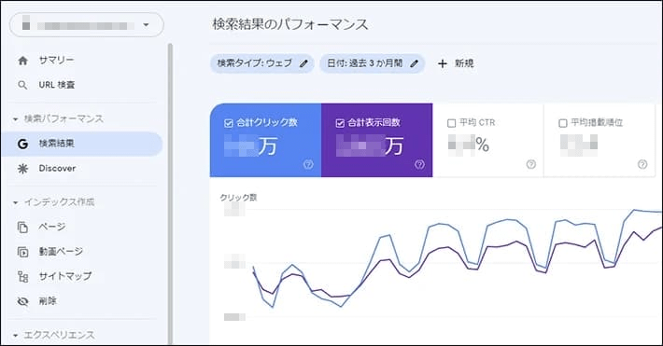Uncheck the 合計クリック数 checkbox
The width and height of the screenshot is (663, 346).
tap(229, 123)
